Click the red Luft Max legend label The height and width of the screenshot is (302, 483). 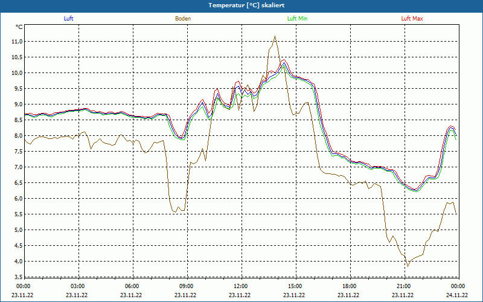click(412, 19)
